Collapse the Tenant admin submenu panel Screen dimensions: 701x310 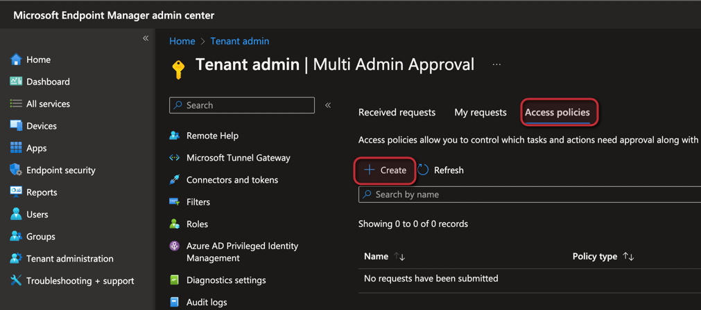pyautogui.click(x=328, y=105)
